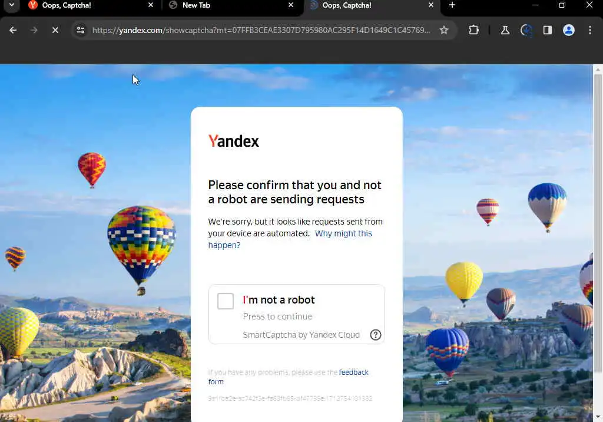Image resolution: width=603 pixels, height=422 pixels.
Task: Toggle the browser side panel icon
Action: tap(548, 30)
